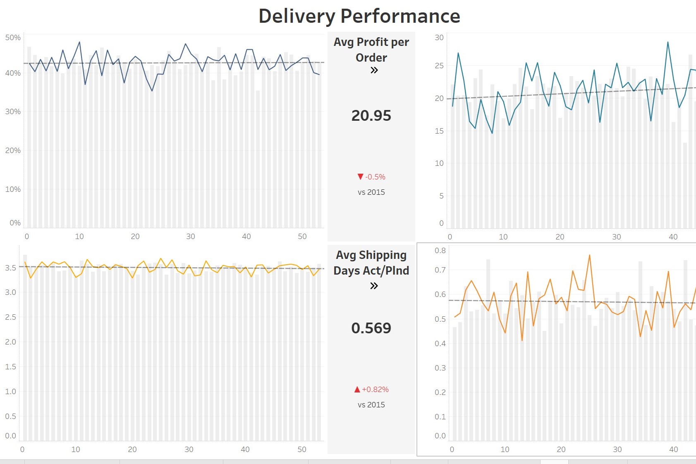Screen dimensions: 696x464
Task: Click the red down triangle beside -0.5%
Action: click(x=360, y=177)
